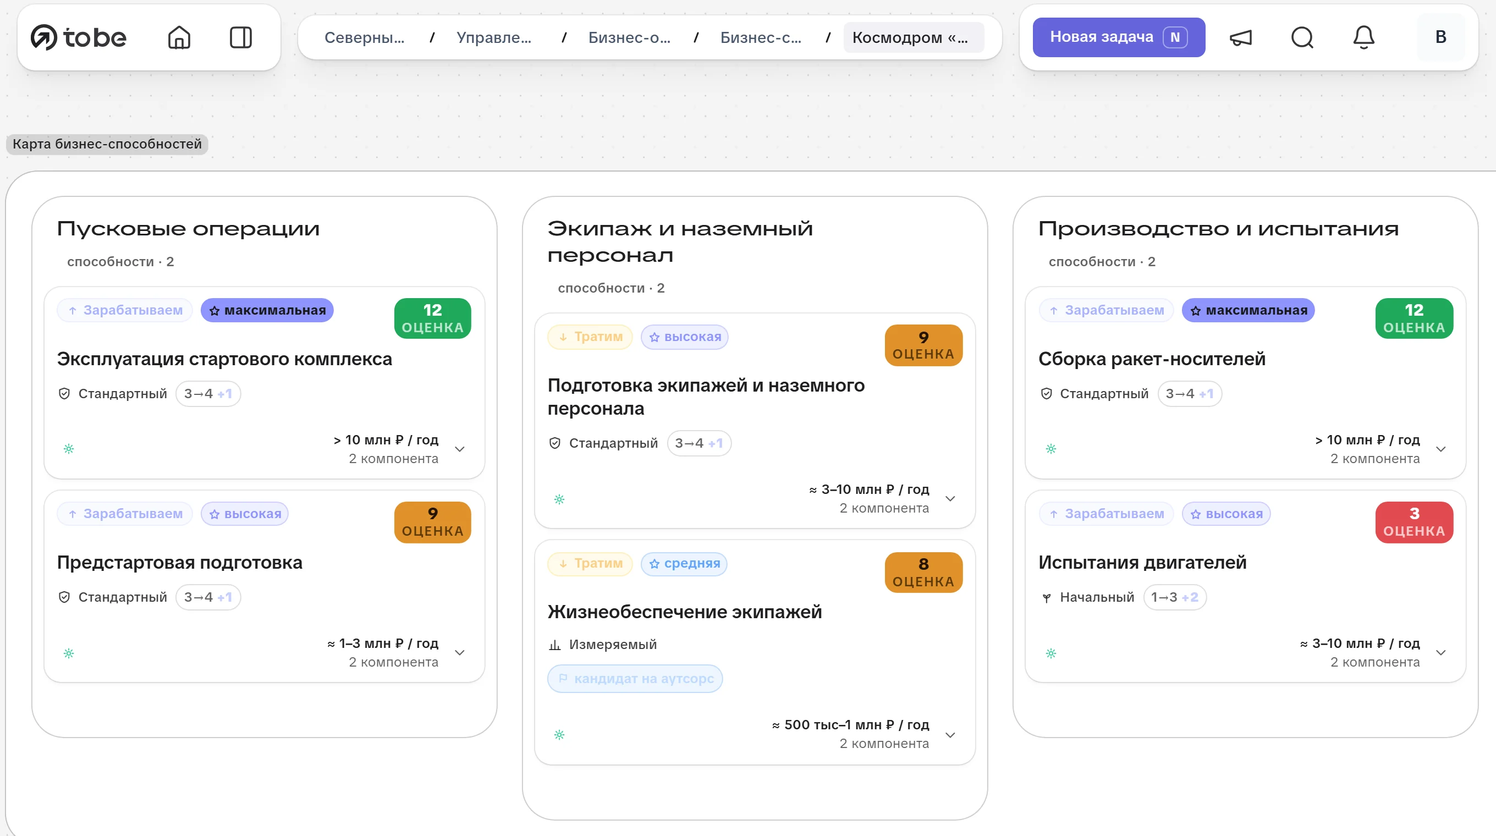Click the sun icon in Сборка ракет-носителей
1496x836 pixels.
click(1051, 449)
